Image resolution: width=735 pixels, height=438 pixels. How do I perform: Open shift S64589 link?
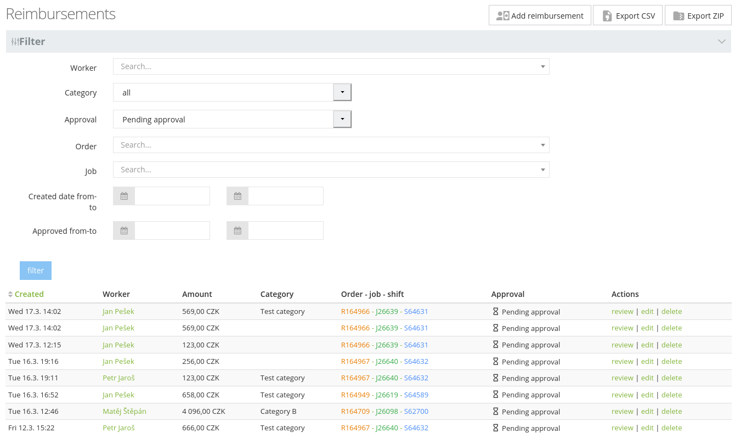pos(416,395)
